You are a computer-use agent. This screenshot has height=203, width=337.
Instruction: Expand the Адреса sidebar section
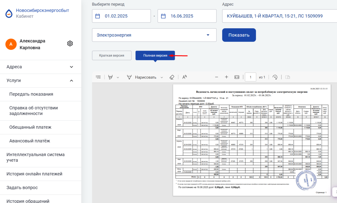[71, 67]
